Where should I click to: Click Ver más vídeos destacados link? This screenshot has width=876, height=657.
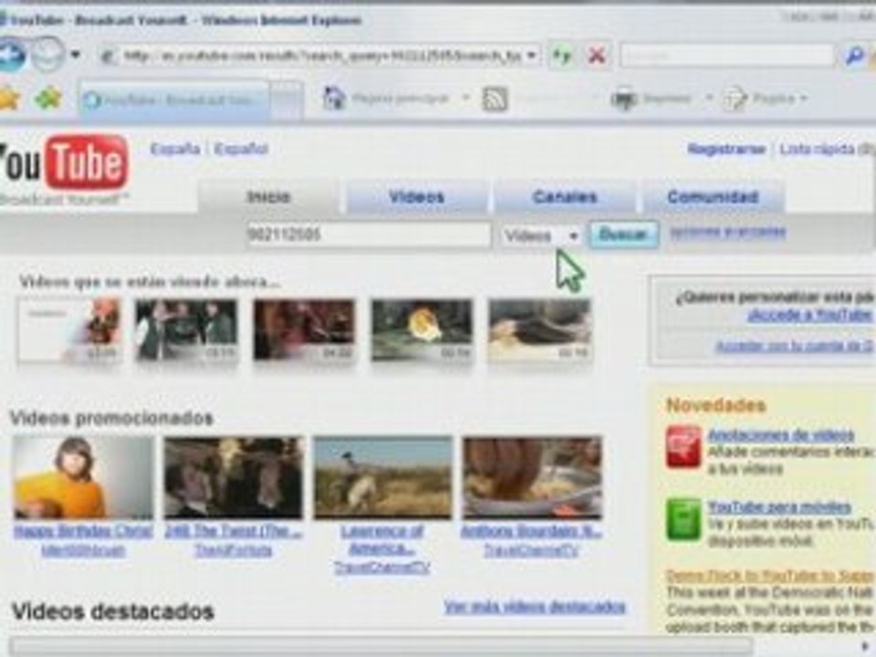click(535, 607)
